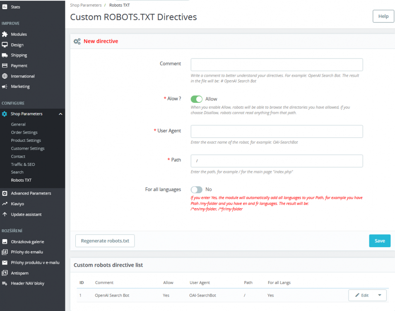Open Product Settings
Screen dimensions: 395x311
click(26, 141)
